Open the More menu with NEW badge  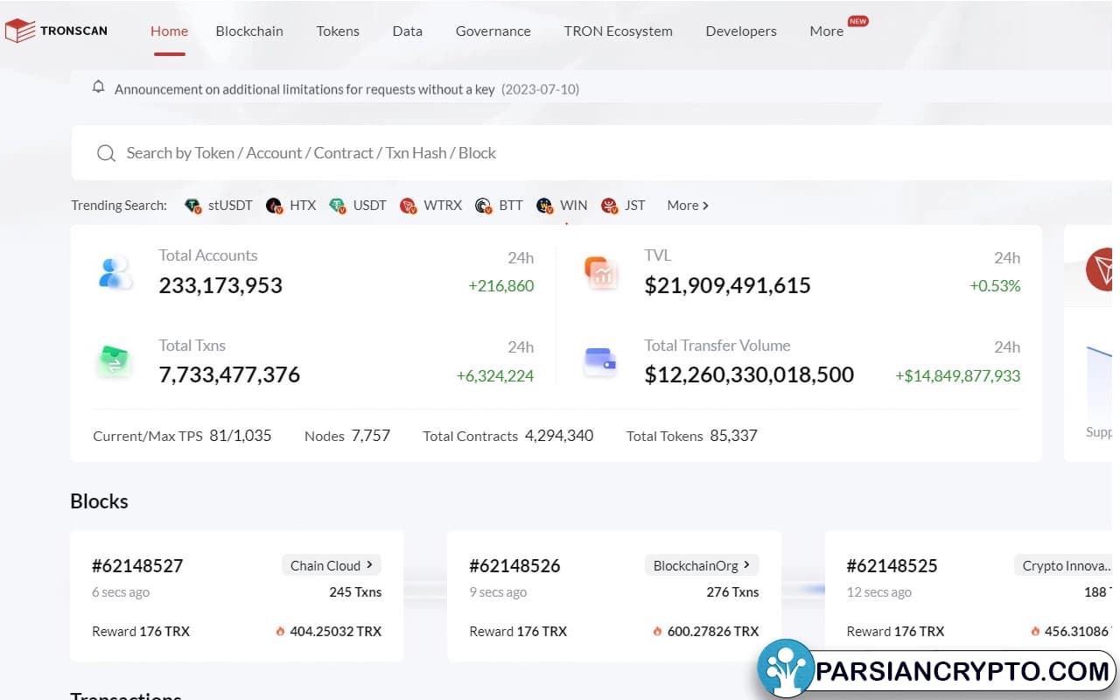[x=827, y=31]
